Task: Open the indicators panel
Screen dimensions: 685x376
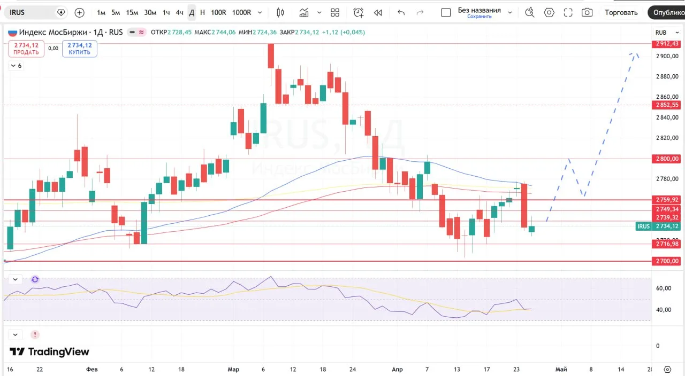Action: tap(304, 12)
